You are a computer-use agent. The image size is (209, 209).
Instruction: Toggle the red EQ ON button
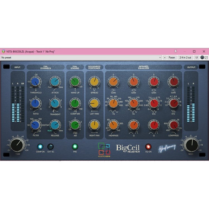point(148,146)
